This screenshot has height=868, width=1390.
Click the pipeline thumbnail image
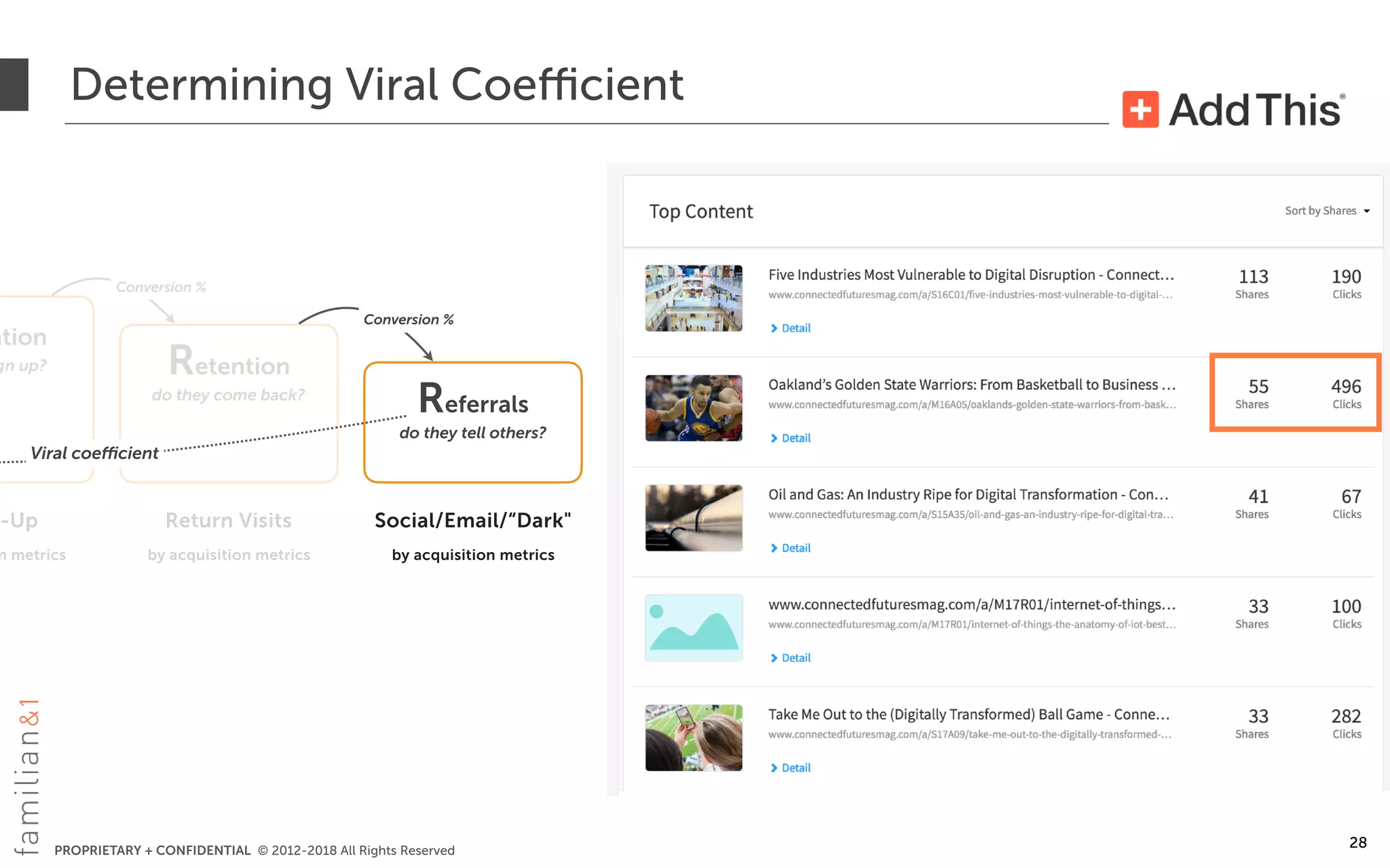point(693,518)
